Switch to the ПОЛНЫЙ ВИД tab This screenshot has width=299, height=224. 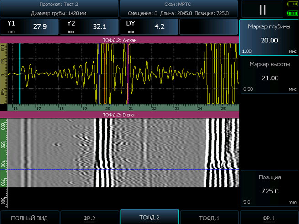coord(29,218)
